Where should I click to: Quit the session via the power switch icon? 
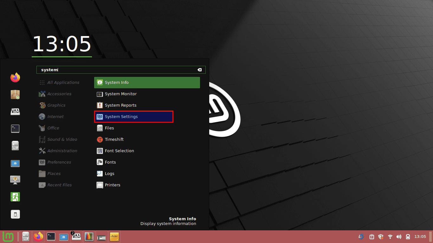[15, 214]
